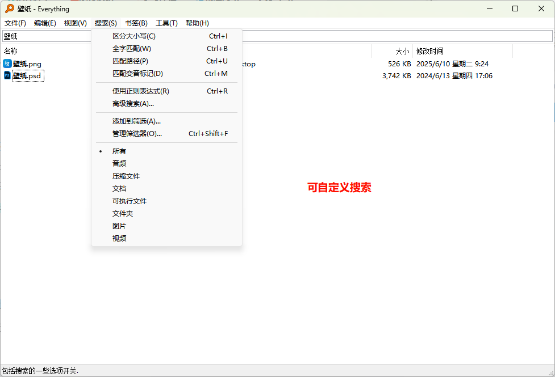Enable 全字匹配 whole word matching
The image size is (555, 377).
click(x=132, y=49)
